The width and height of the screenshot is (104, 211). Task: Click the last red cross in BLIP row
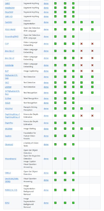92,71
